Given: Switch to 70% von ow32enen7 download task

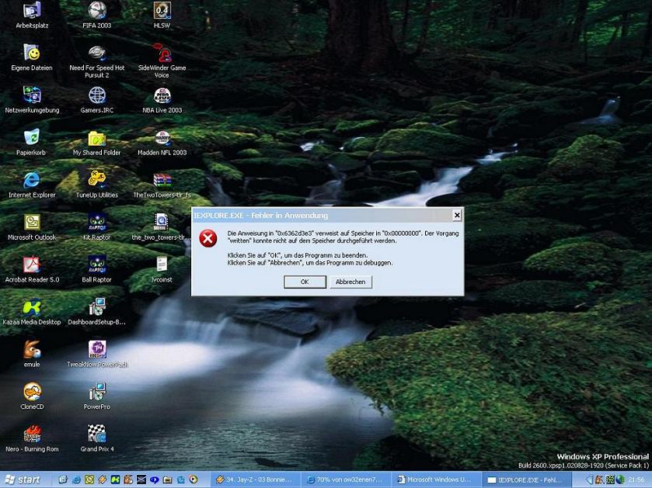Looking at the screenshot, I should [346, 479].
